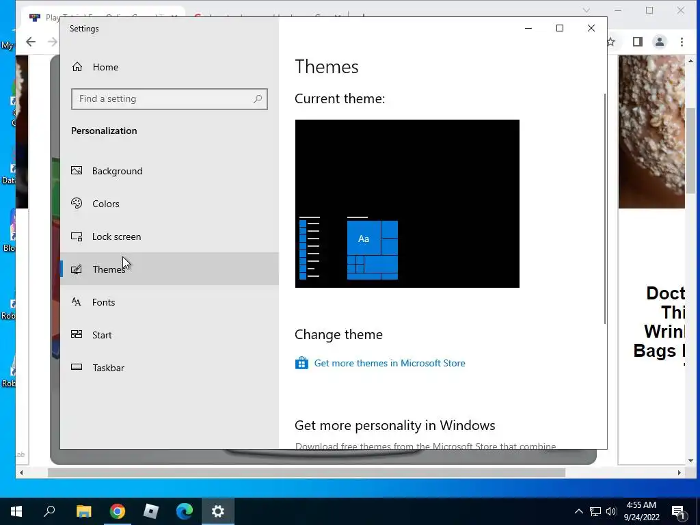The image size is (700, 525).
Task: Open Fonts settings
Action: pos(170,302)
